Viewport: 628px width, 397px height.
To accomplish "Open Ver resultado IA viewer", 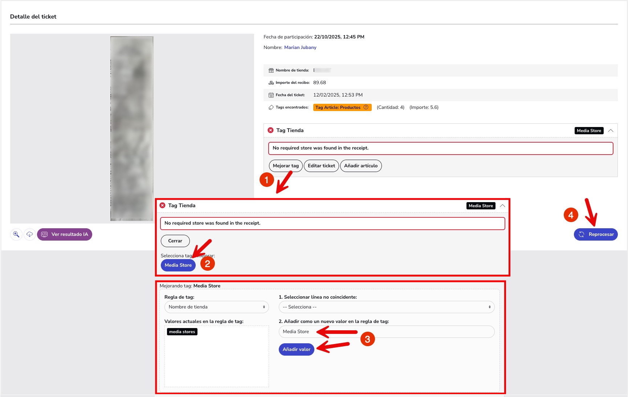I will 65,234.
